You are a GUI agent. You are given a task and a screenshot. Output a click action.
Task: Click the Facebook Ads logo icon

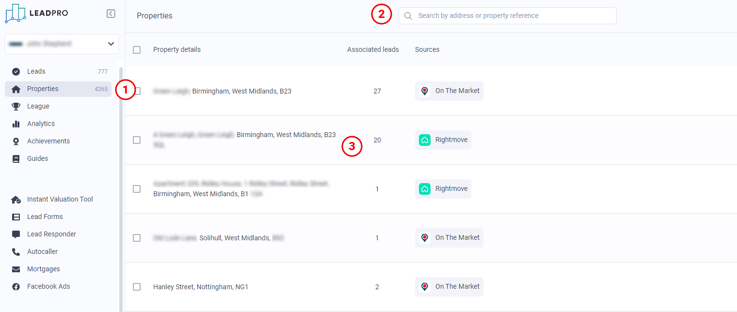tap(16, 287)
